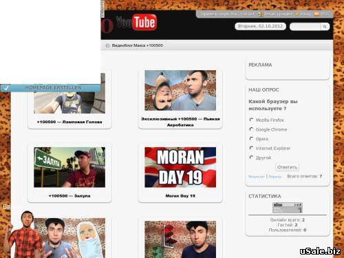Click HOMEPAGE ERSTELLEN banner
Image resolution: width=344 pixels, height=258 pixels.
50,88
